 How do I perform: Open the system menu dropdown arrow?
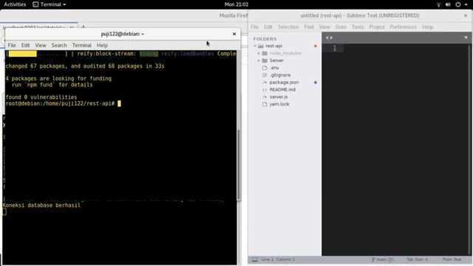(466, 4)
